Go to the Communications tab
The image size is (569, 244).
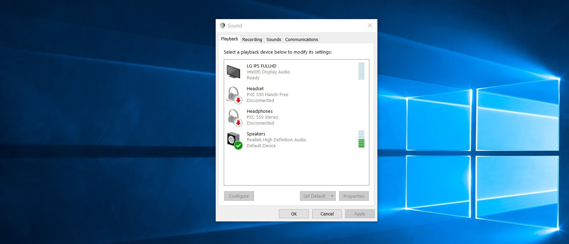[x=302, y=40]
